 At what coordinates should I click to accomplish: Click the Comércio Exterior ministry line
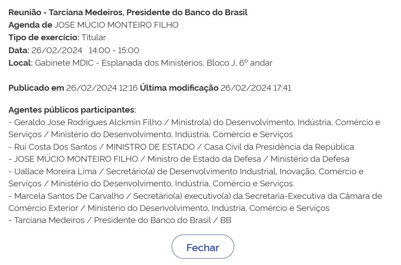(169, 208)
